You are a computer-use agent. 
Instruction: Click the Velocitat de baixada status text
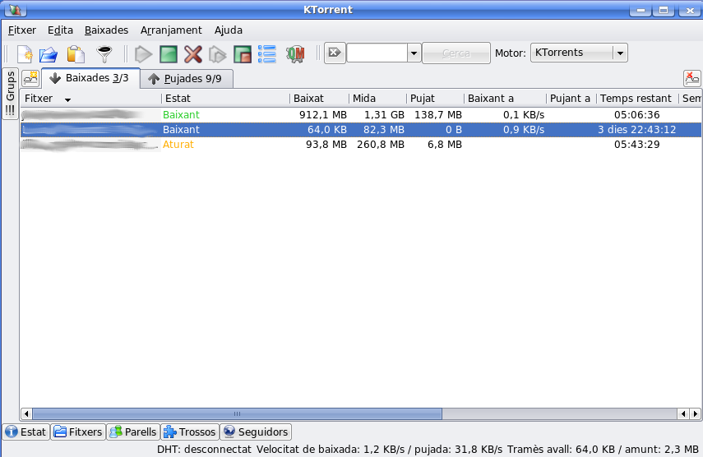379,449
